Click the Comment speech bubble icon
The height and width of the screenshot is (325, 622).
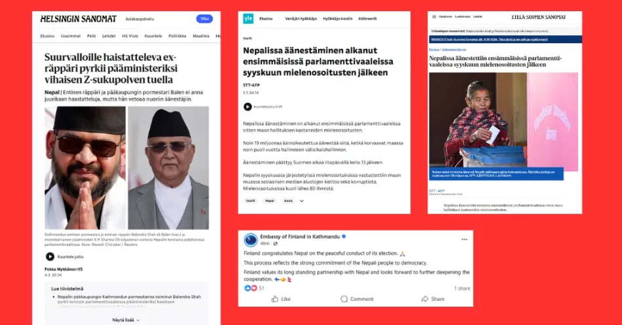(x=344, y=299)
